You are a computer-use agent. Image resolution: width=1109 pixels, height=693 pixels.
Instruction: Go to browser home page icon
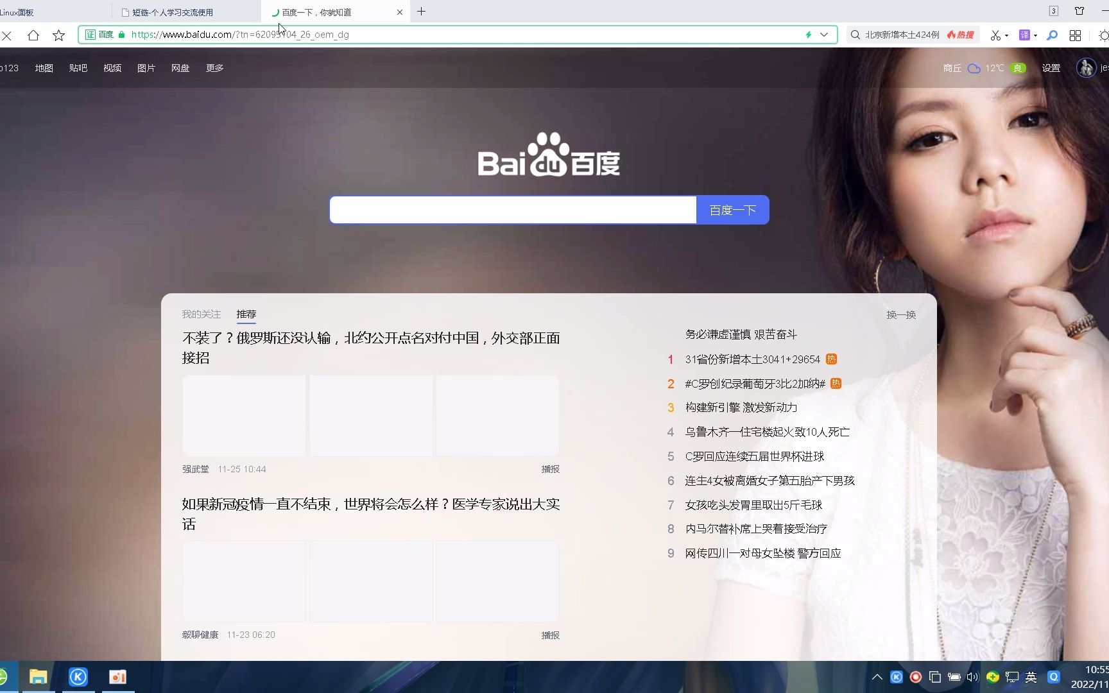click(33, 35)
